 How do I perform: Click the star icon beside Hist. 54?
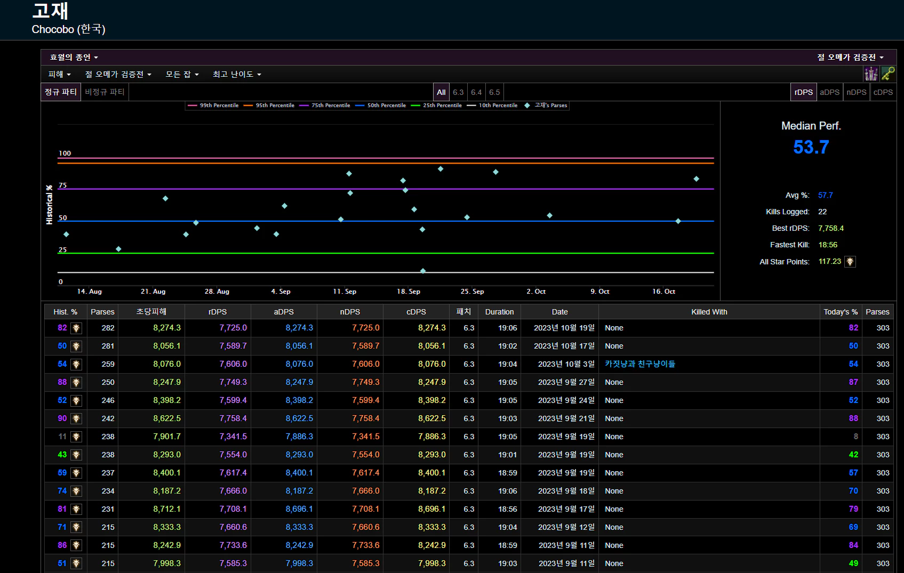click(76, 365)
